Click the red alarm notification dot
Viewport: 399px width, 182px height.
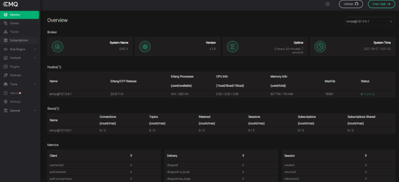[20, 93]
